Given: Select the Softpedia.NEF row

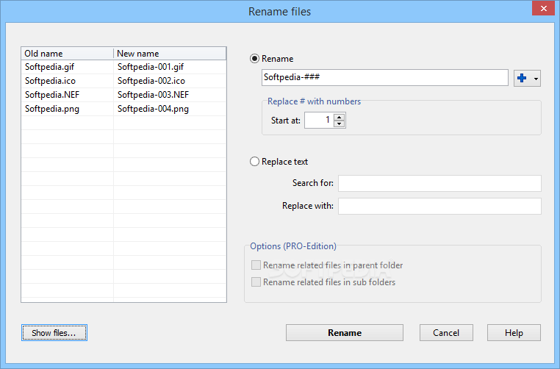Looking at the screenshot, I should pos(123,95).
